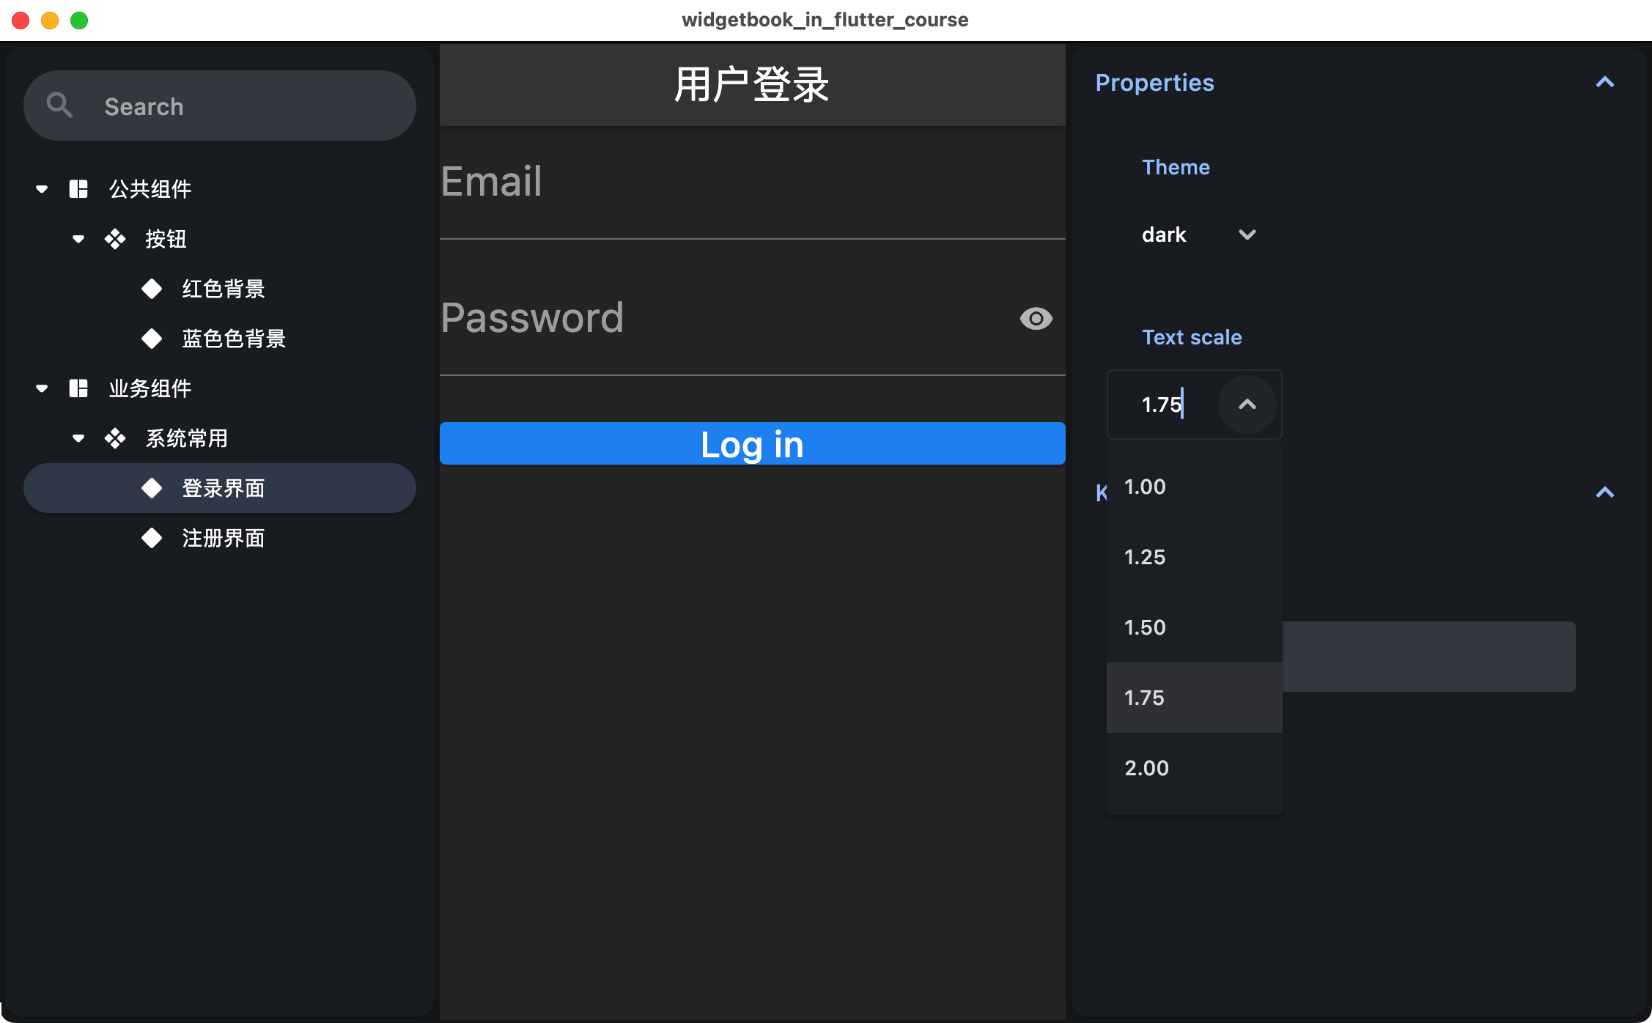Collapse the 按钮 component arrow
This screenshot has width=1652, height=1023.
(x=78, y=239)
